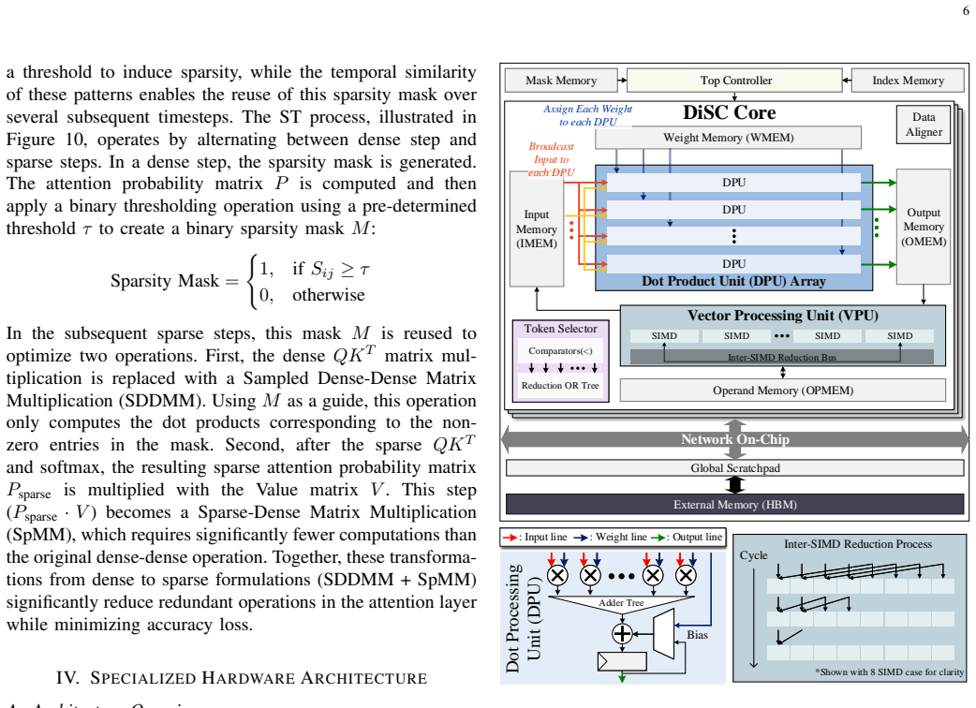Click the page number 6
976x708 pixels.
point(966,10)
